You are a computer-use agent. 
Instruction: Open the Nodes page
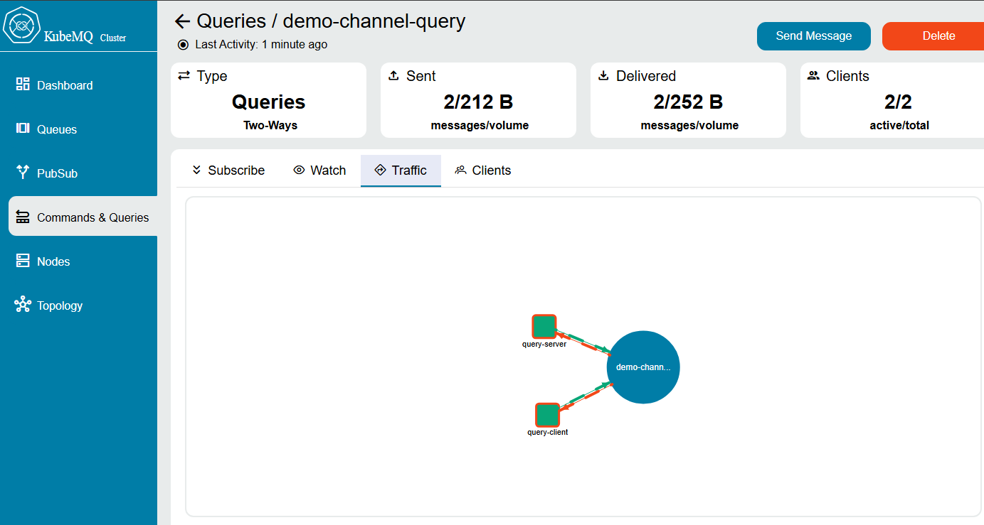(53, 261)
